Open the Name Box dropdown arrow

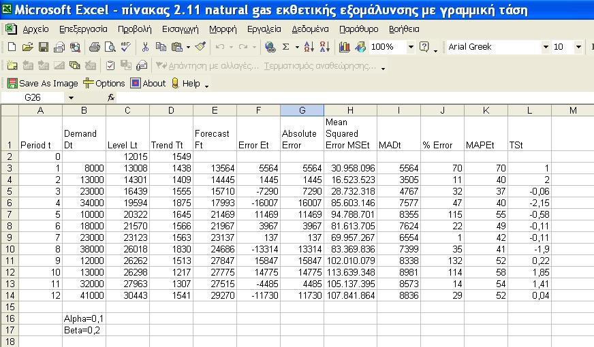pos(71,97)
